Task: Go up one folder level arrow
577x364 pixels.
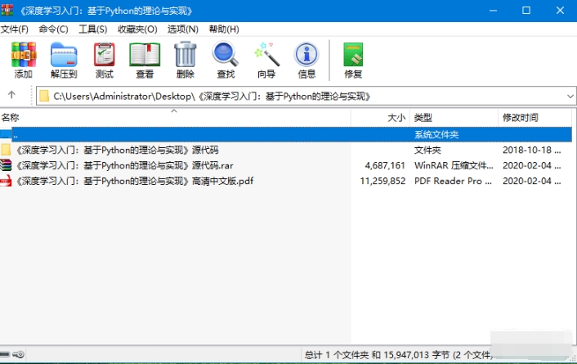Action: click(x=11, y=95)
